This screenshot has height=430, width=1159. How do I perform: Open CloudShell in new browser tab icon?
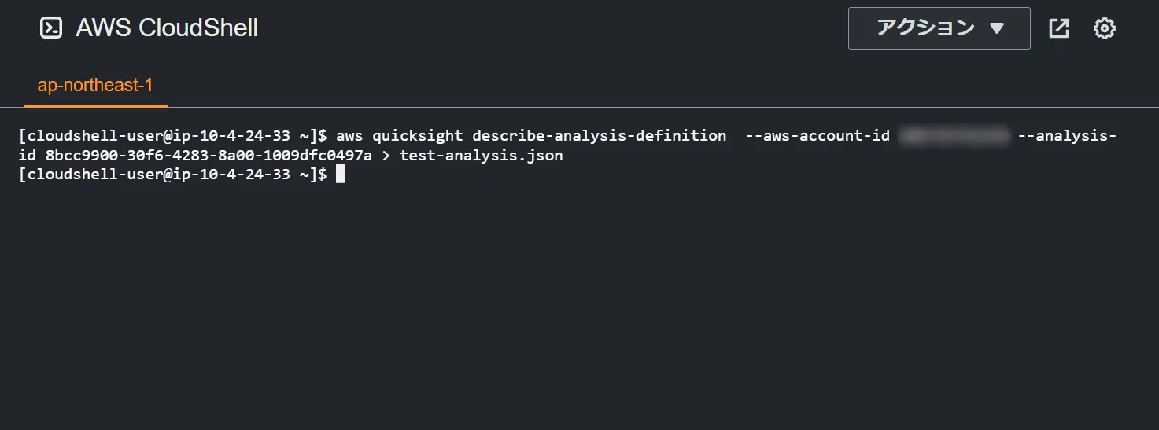pyautogui.click(x=1059, y=28)
